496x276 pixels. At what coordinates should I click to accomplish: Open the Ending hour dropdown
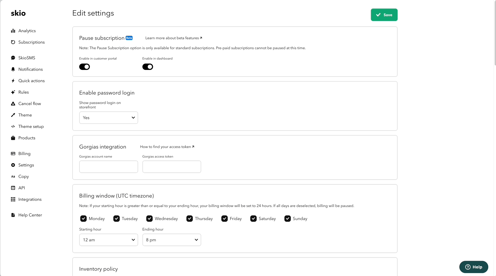(172, 240)
